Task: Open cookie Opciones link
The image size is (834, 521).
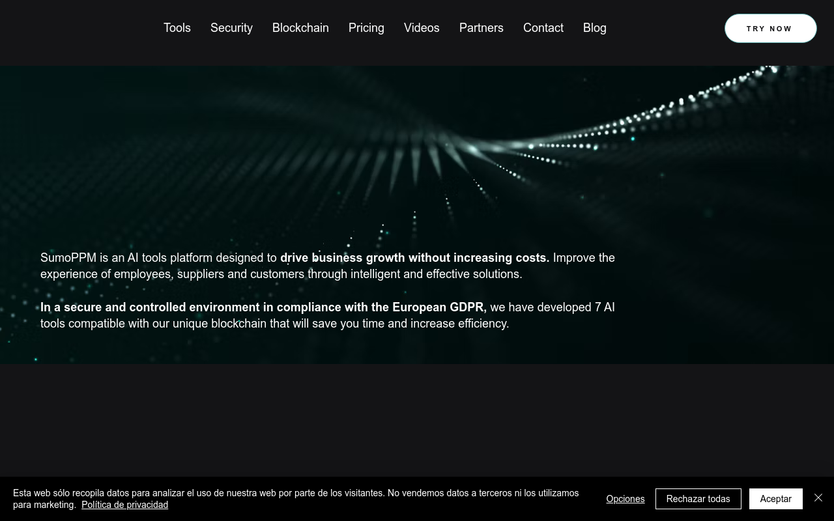Action: click(625, 499)
